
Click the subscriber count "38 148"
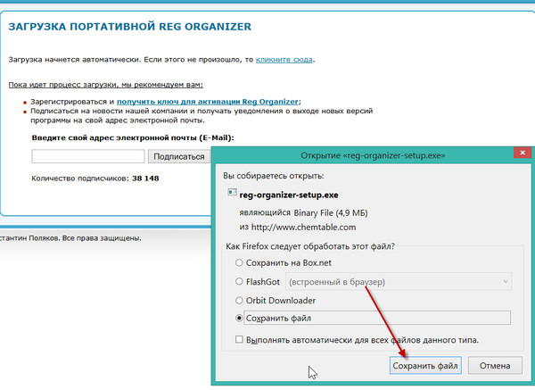coord(145,178)
